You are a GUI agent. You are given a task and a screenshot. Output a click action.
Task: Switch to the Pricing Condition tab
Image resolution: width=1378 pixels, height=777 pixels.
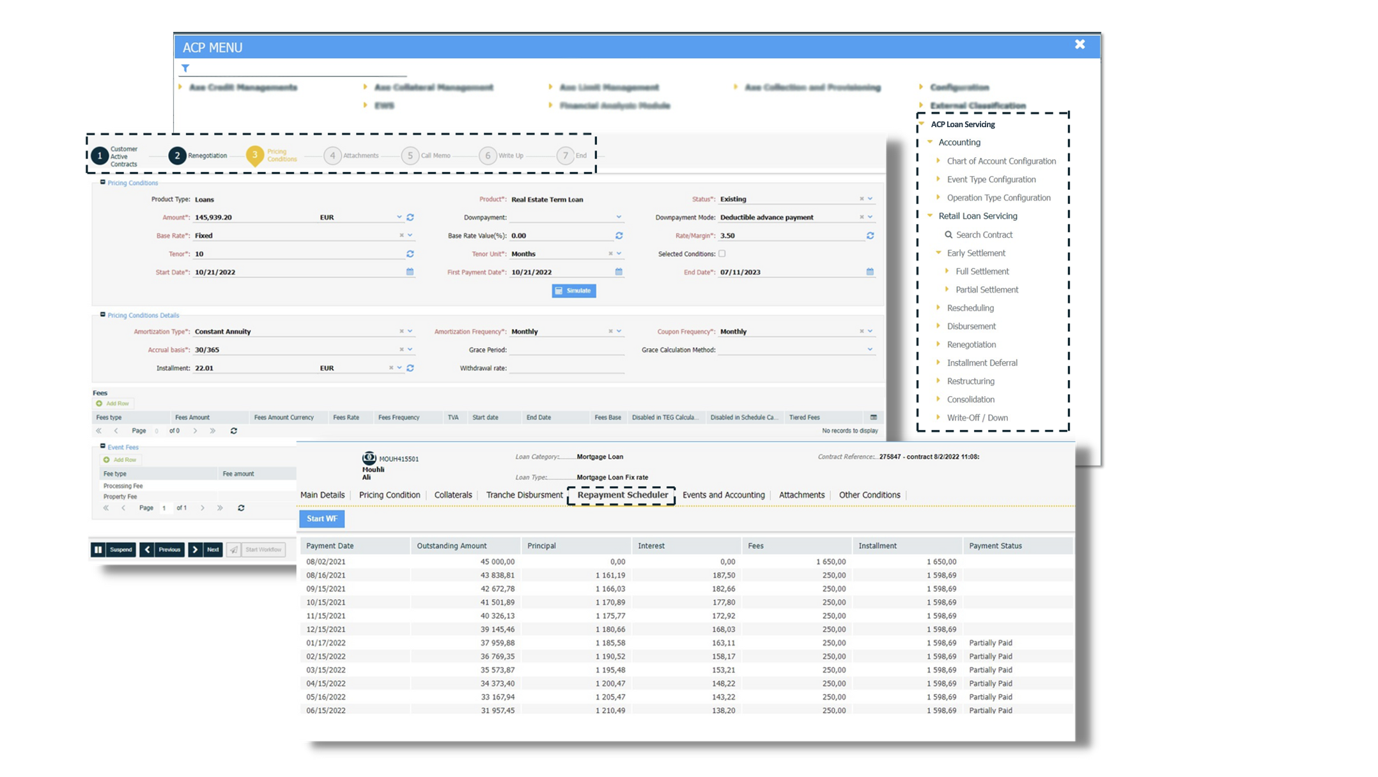tap(390, 495)
